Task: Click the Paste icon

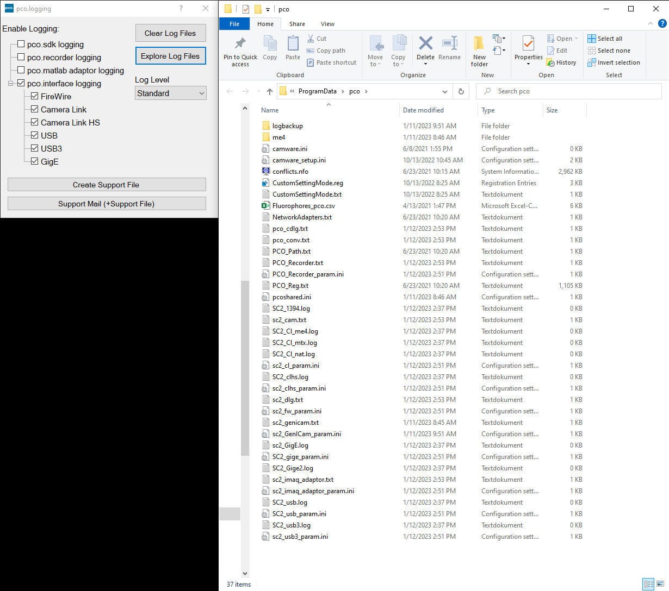Action: [x=293, y=49]
